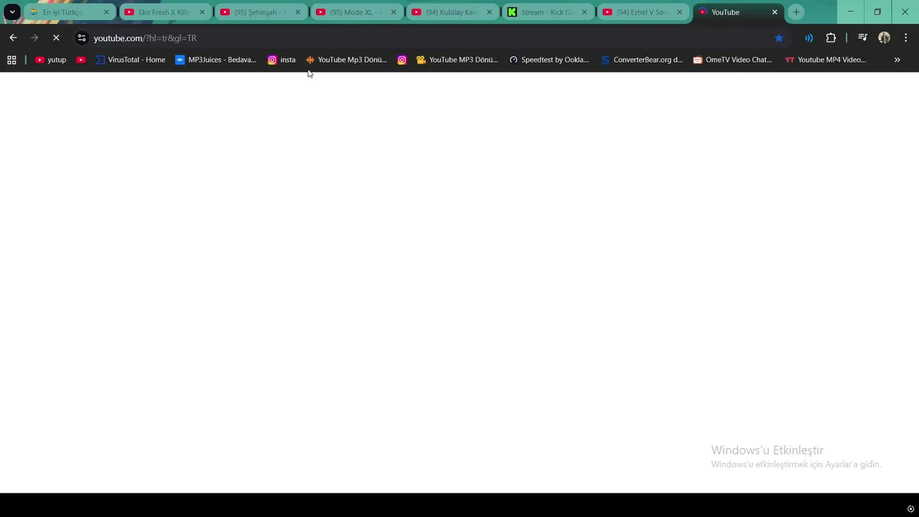The height and width of the screenshot is (517, 919).
Task: Open the 'insta' bookmark
Action: (x=281, y=60)
